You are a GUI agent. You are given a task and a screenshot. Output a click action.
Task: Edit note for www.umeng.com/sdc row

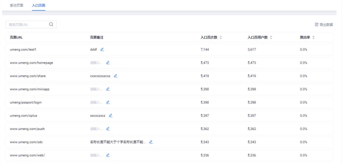point(151,142)
